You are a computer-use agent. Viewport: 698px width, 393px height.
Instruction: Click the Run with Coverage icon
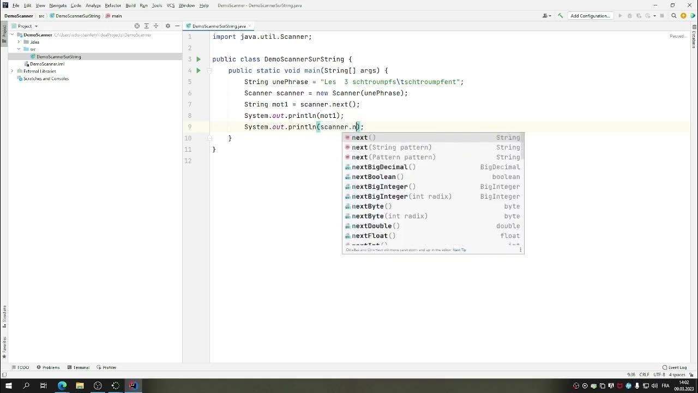tap(639, 16)
